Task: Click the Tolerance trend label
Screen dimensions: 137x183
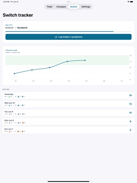Action: (x=11, y=50)
